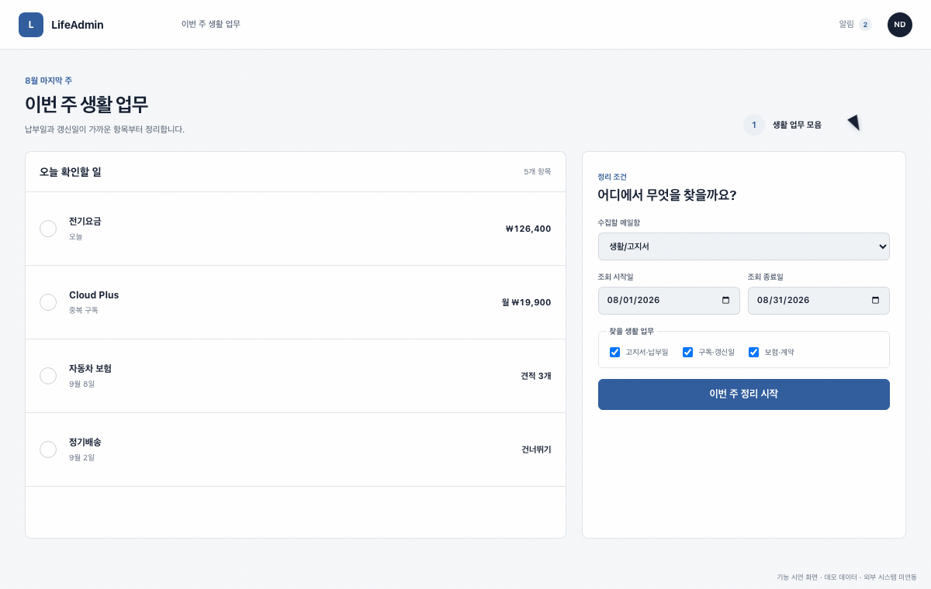Click the 이번 주 정리 시작 button
The height and width of the screenshot is (589, 931).
click(x=744, y=394)
